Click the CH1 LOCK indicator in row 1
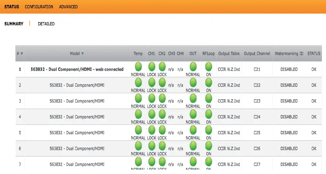Screen dimensions: 326x174 pyautogui.click(x=152, y=67)
